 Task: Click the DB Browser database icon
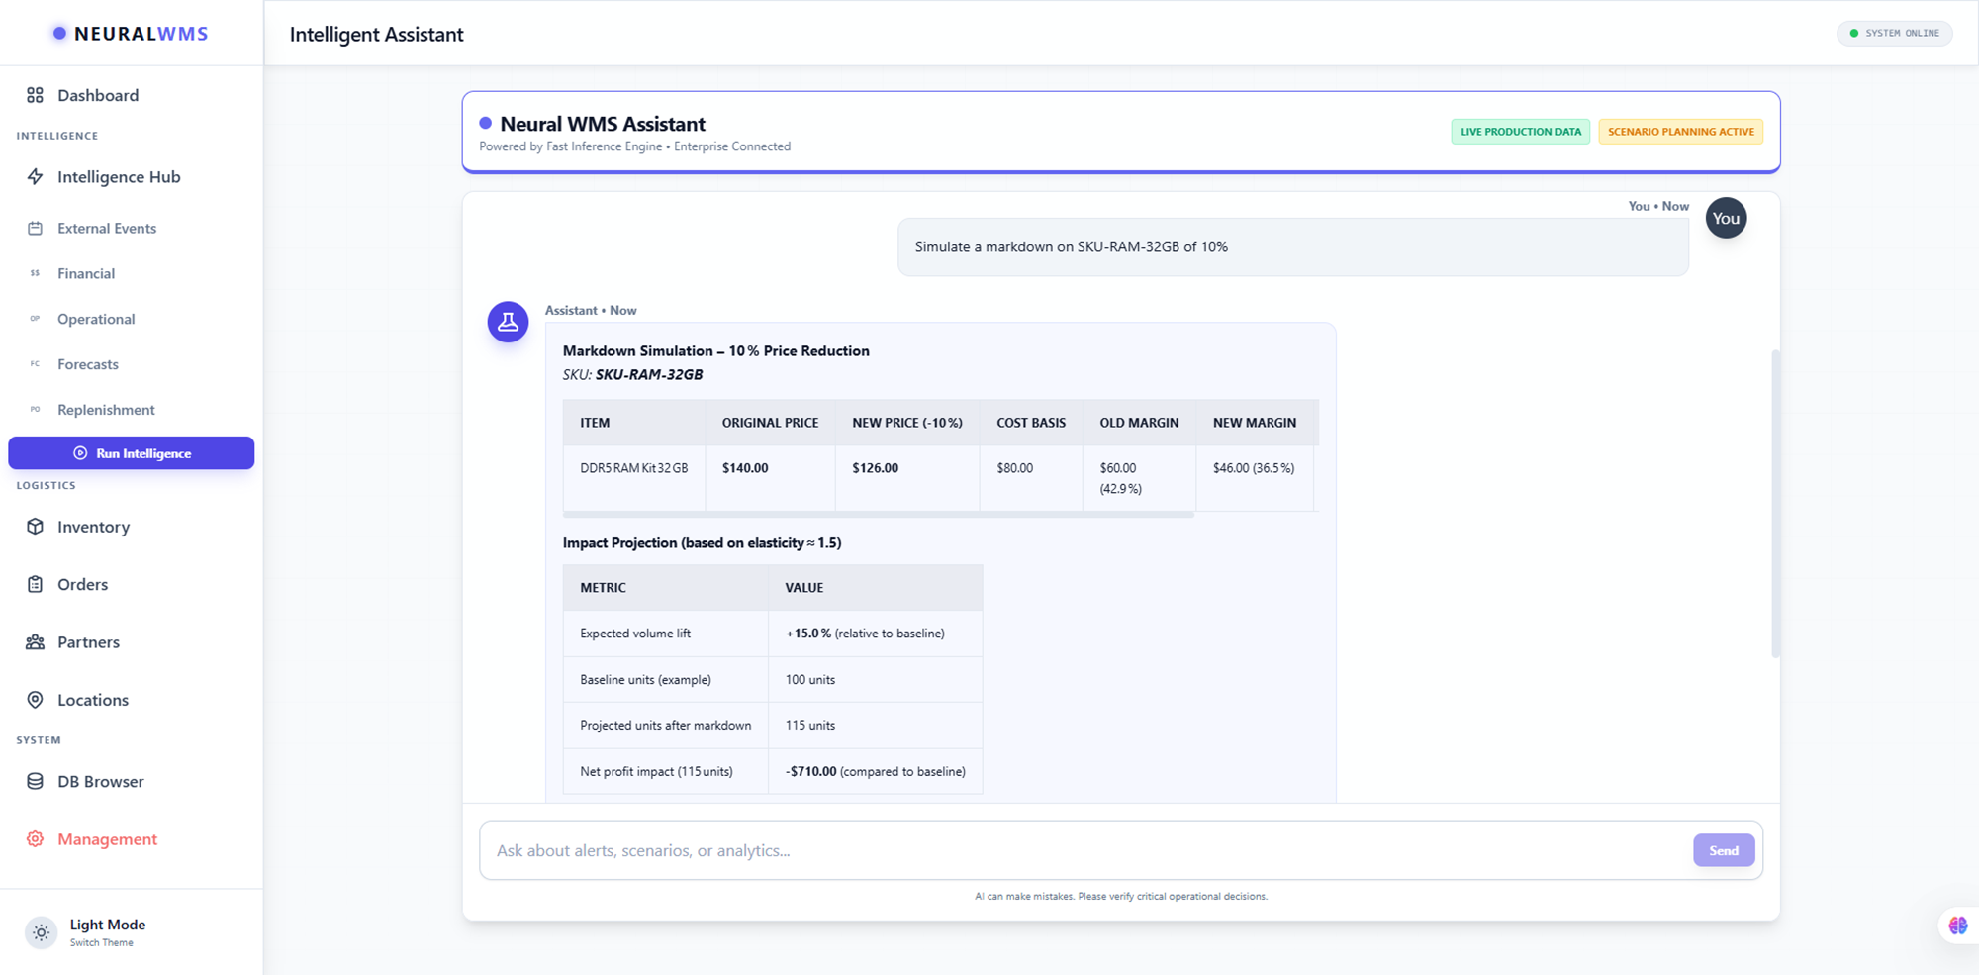point(36,781)
